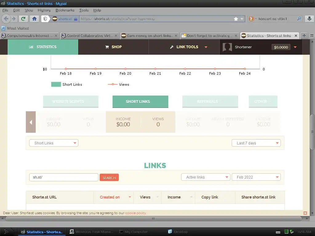
Task: Click the tracking protection shield icon
Action: point(45,19)
